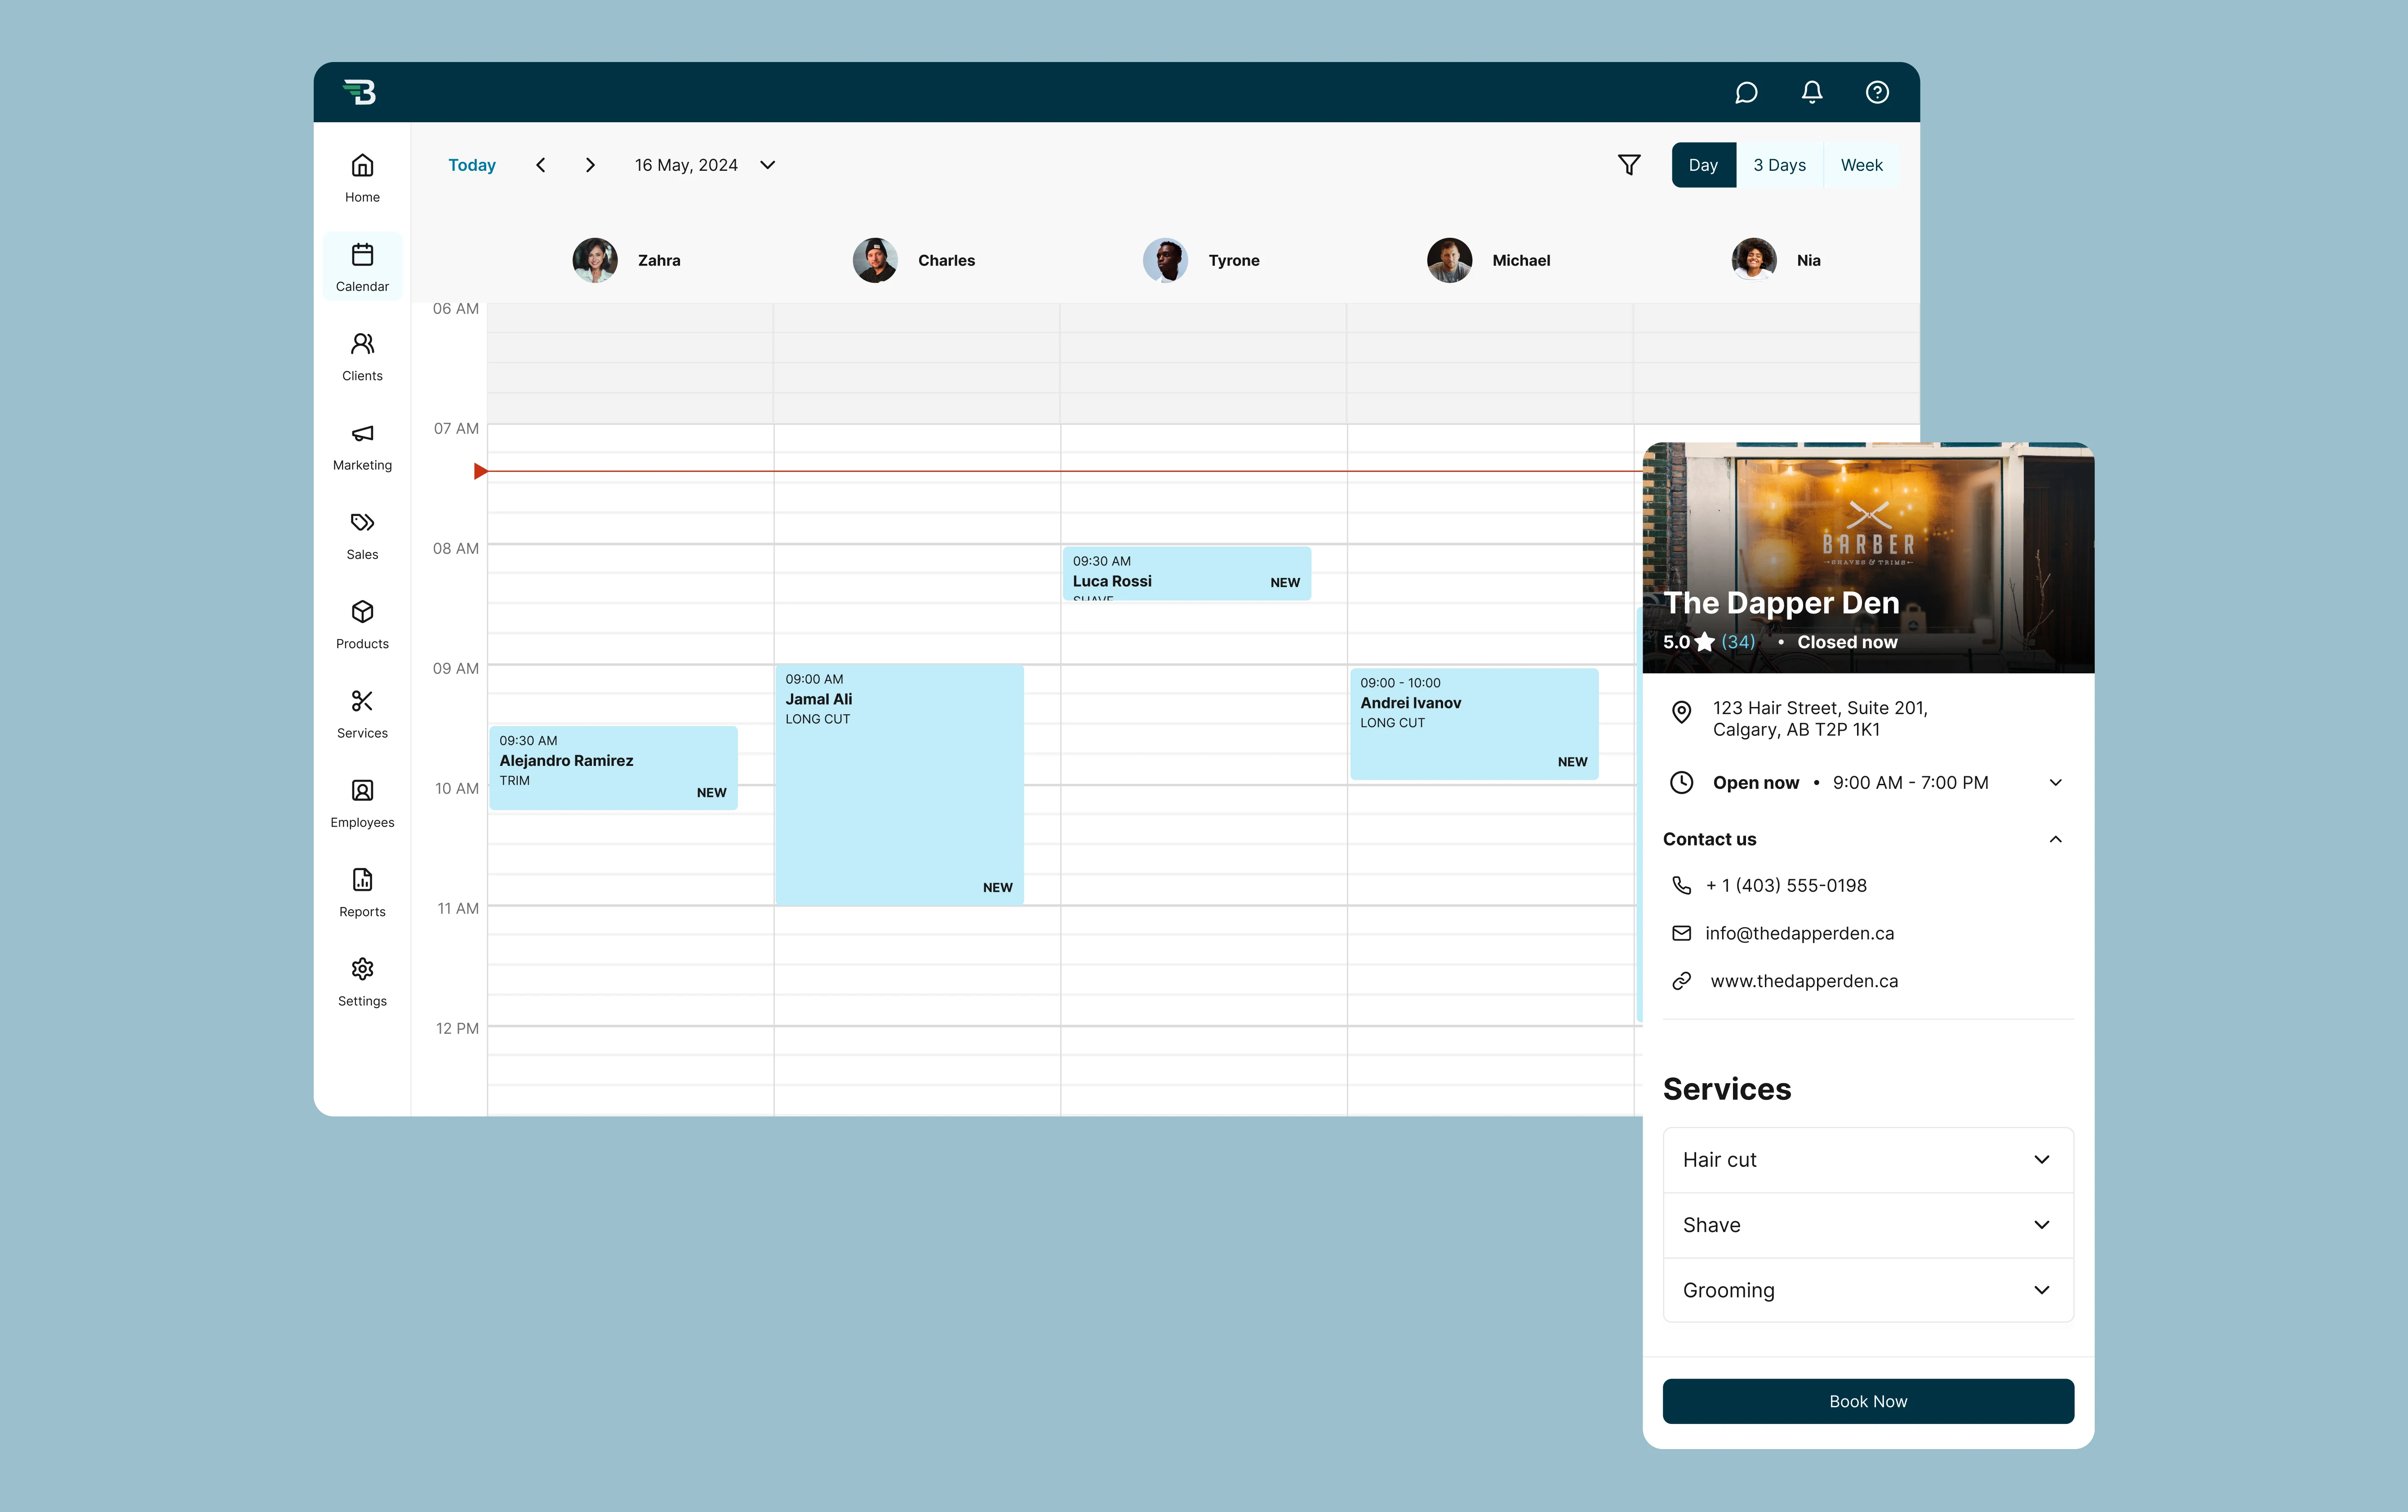Open Reports in sidebar
This screenshot has height=1512, width=2408.
click(x=362, y=893)
